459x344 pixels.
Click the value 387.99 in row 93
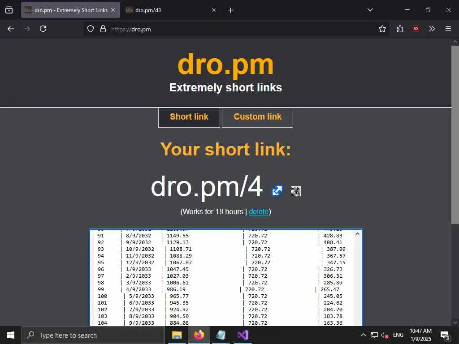point(336,249)
